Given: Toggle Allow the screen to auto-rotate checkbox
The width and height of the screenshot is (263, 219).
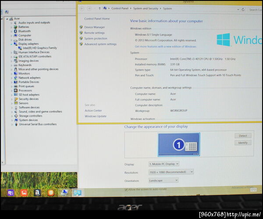Looking at the screenshot, I should coord(126,190).
